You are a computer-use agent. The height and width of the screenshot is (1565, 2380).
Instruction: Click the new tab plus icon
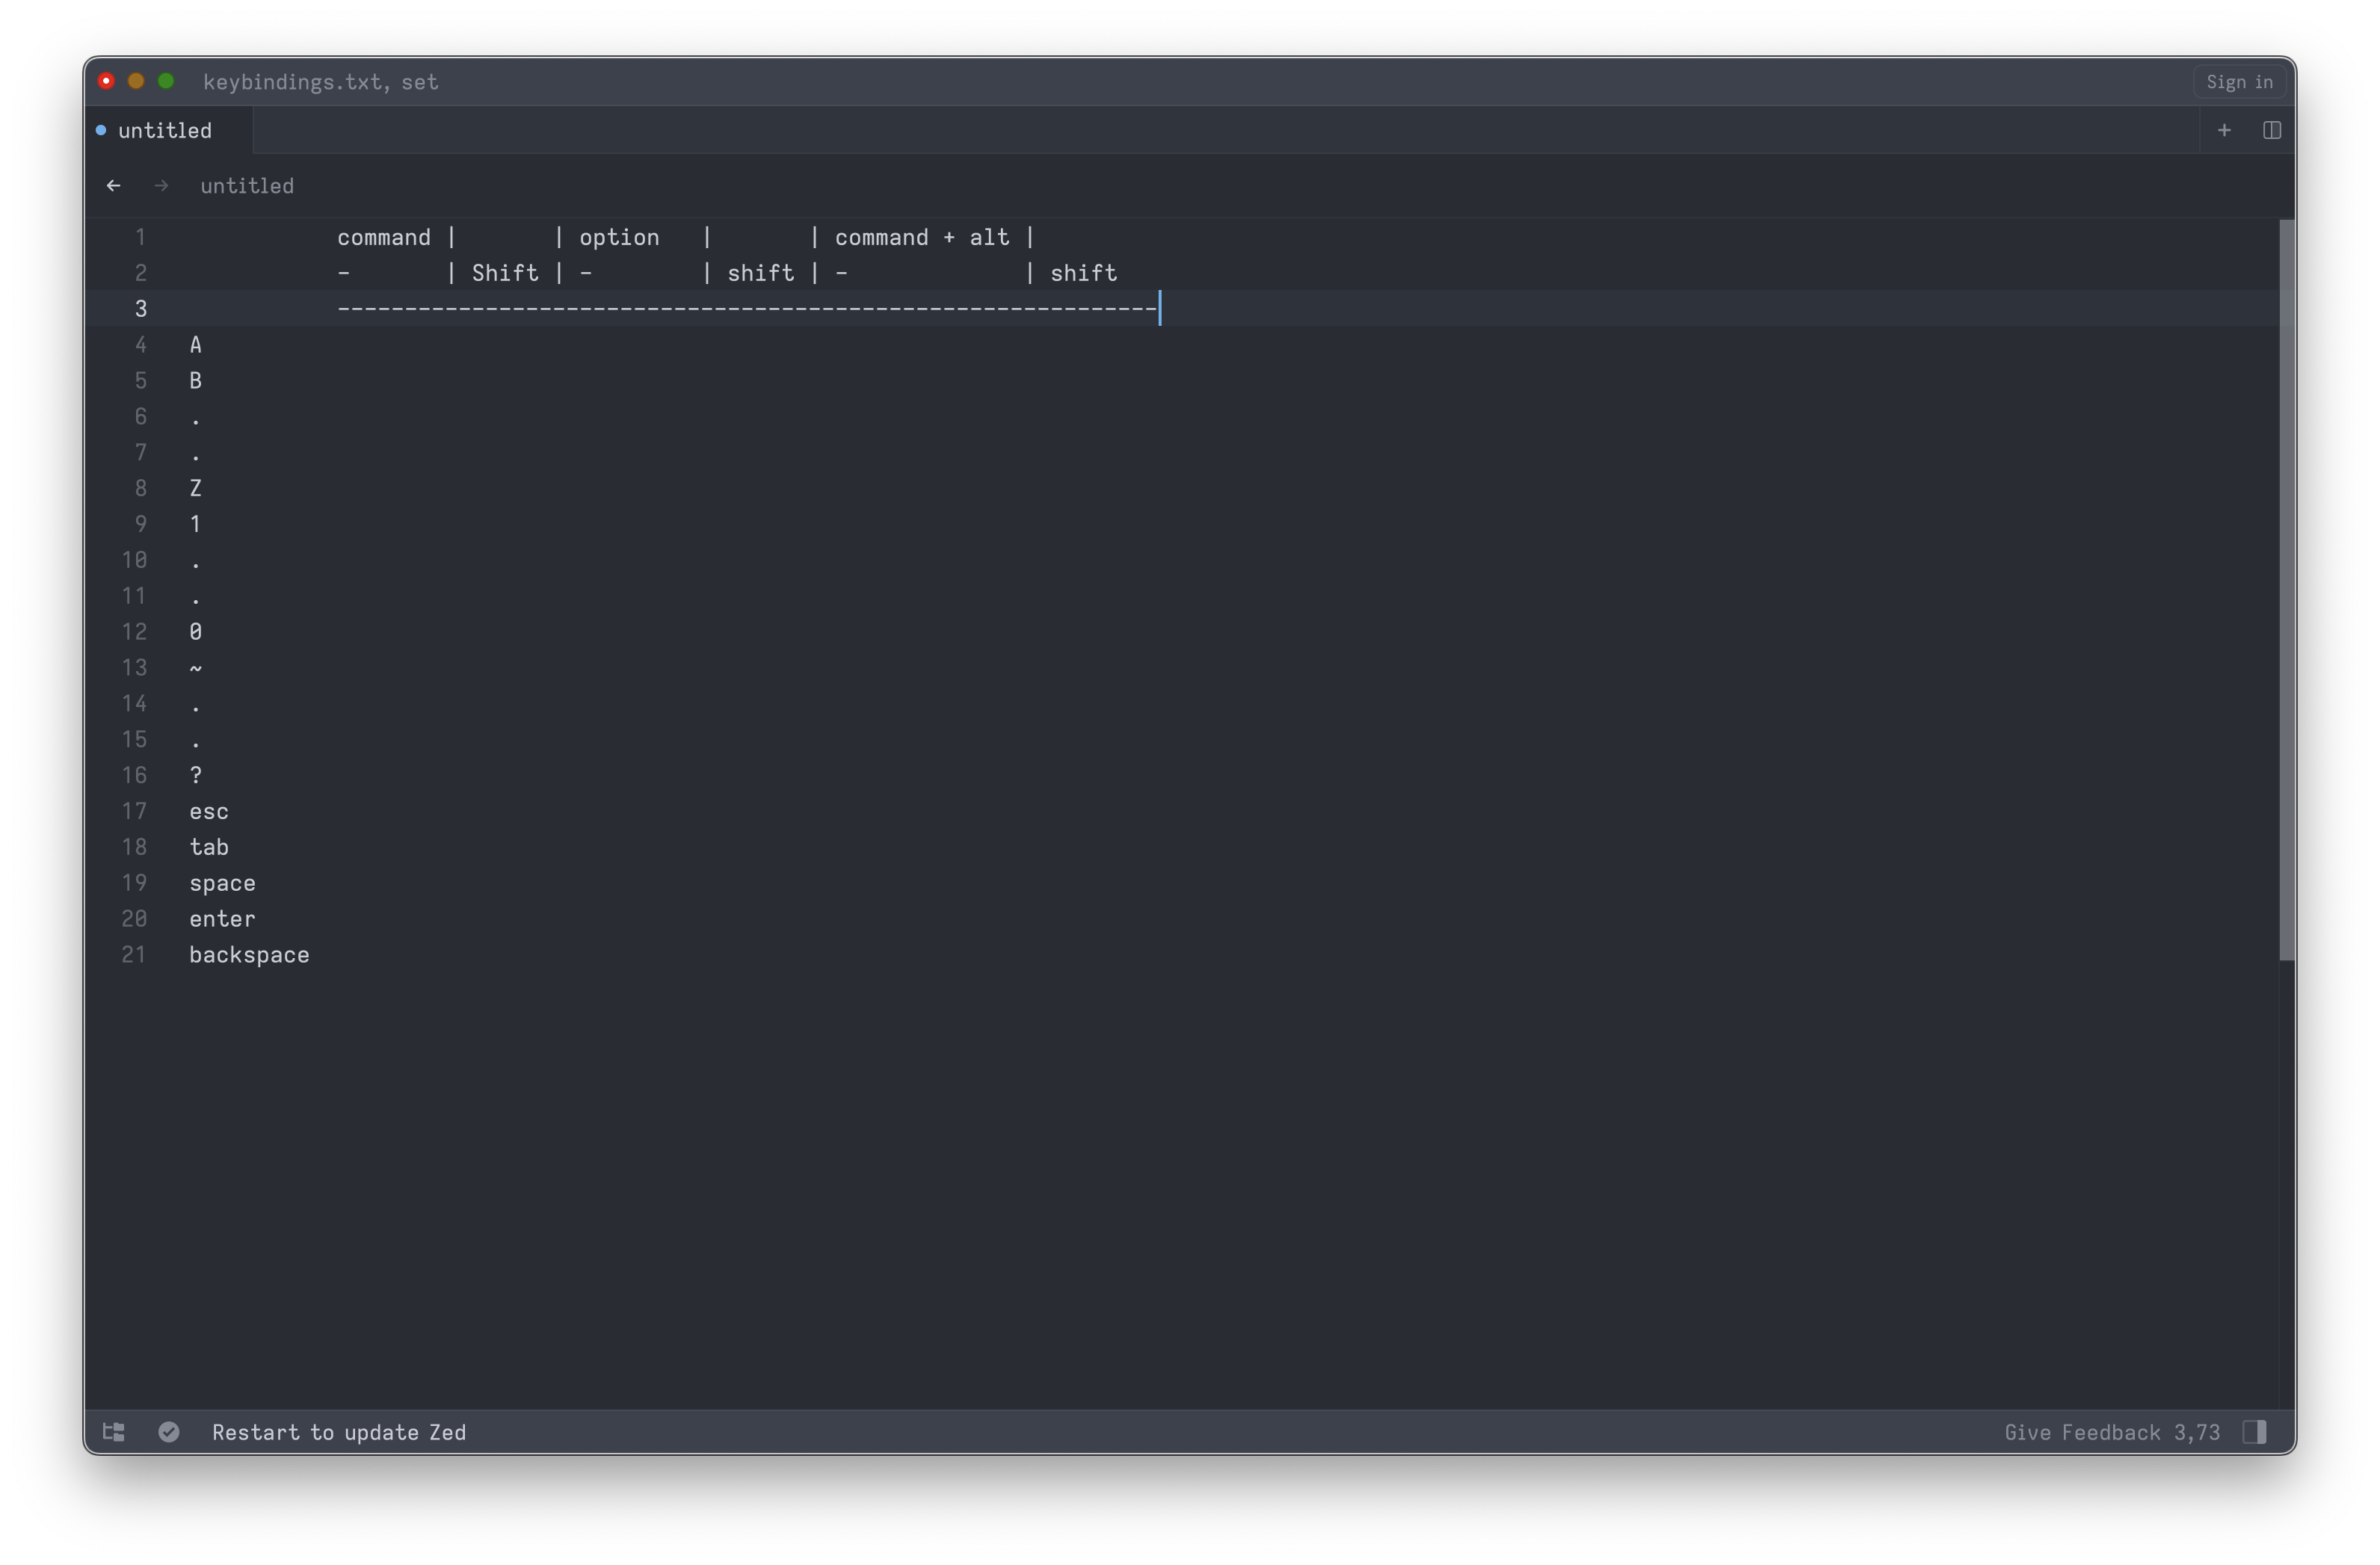pyautogui.click(x=2224, y=130)
